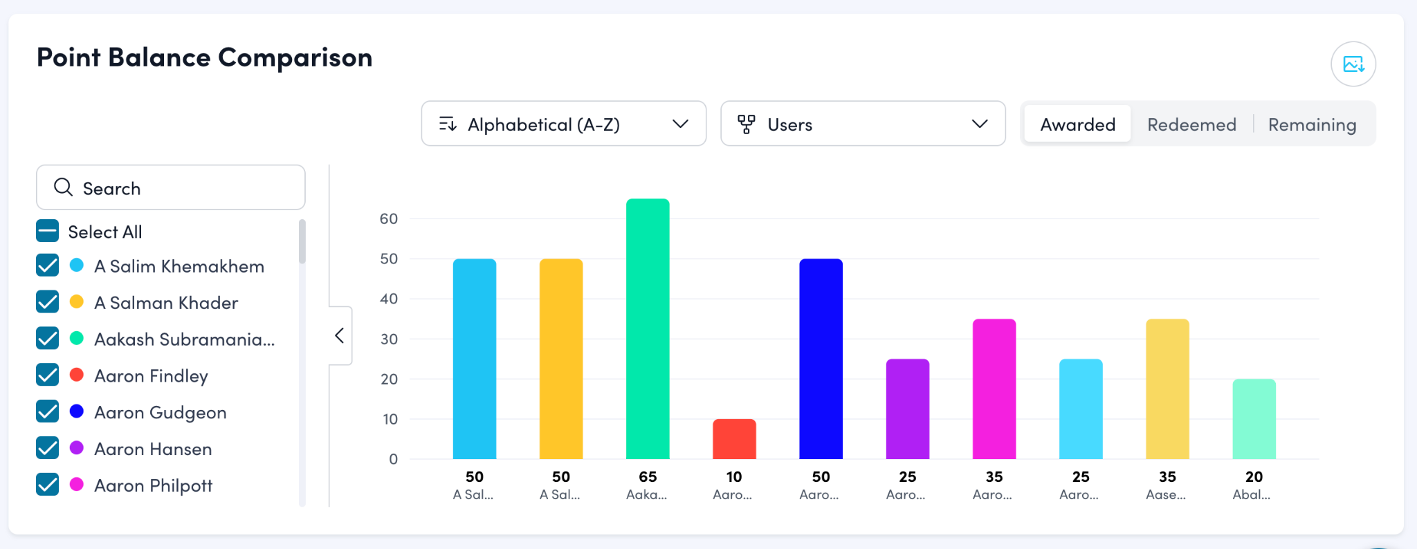Collapse the user list side panel

340,335
